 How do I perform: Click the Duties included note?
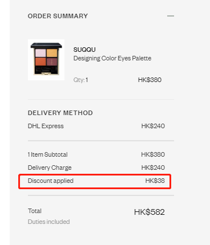pyautogui.click(x=49, y=222)
